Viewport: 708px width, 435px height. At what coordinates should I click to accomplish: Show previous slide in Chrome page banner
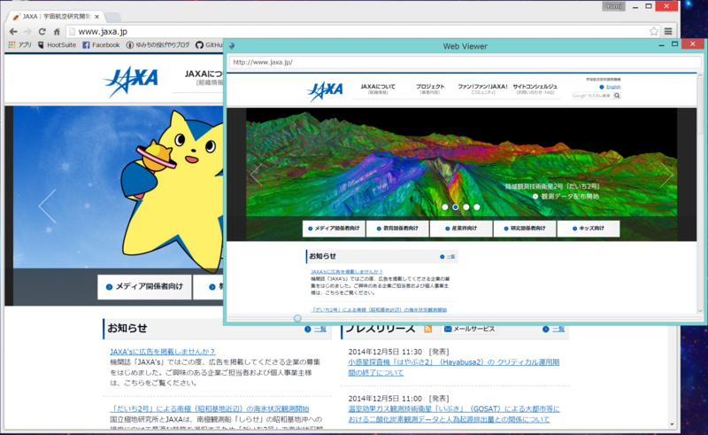48,206
